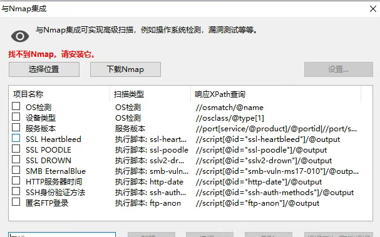
Task: Enable the OS检测 checkbox
Action: pyautogui.click(x=16, y=106)
